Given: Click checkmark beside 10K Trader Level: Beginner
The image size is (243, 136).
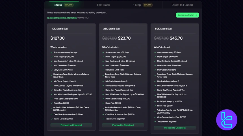Looking at the screenshot, I should 52,119.
